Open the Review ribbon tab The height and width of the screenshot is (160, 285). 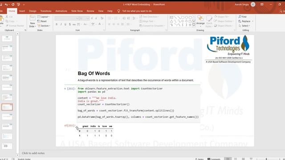coord(90,11)
